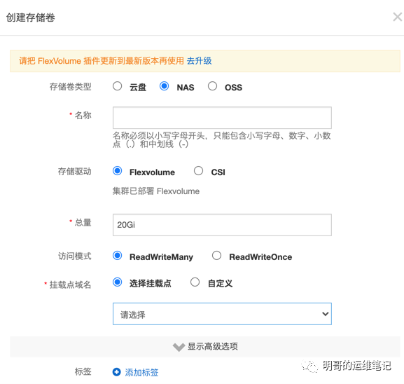This screenshot has height=384, width=404.
Task: Click the 总量 field showing 20Gi
Action: 222,225
